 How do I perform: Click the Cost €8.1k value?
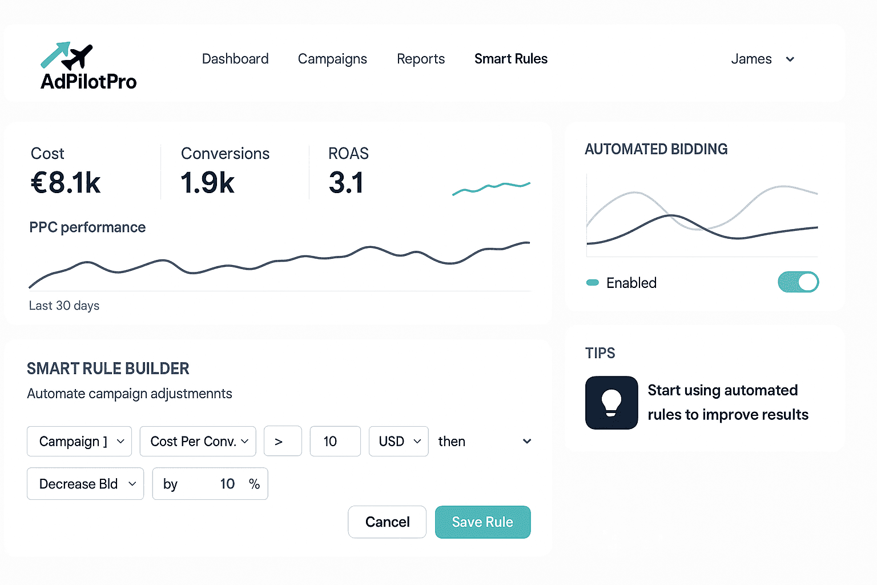pos(66,183)
